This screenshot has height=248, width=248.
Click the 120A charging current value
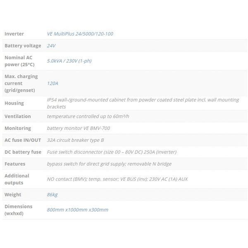(52, 83)
